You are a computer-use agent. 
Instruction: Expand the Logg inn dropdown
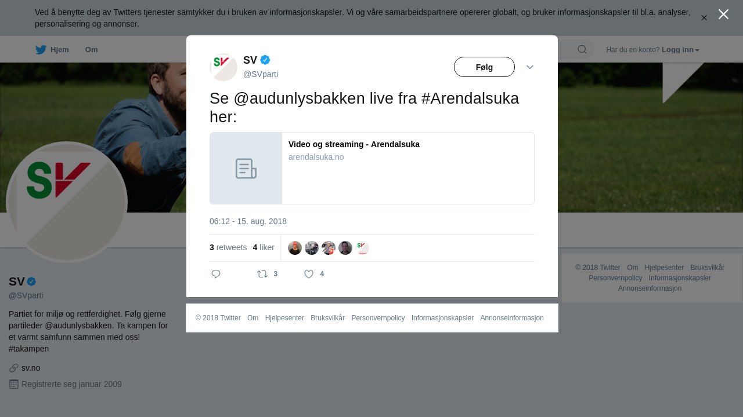pyautogui.click(x=680, y=50)
